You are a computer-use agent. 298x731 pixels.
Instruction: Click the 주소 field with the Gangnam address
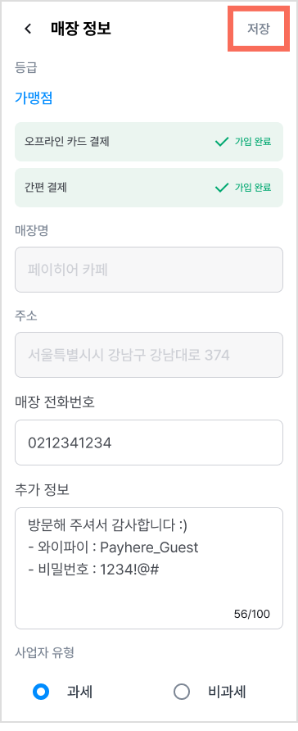(x=149, y=355)
